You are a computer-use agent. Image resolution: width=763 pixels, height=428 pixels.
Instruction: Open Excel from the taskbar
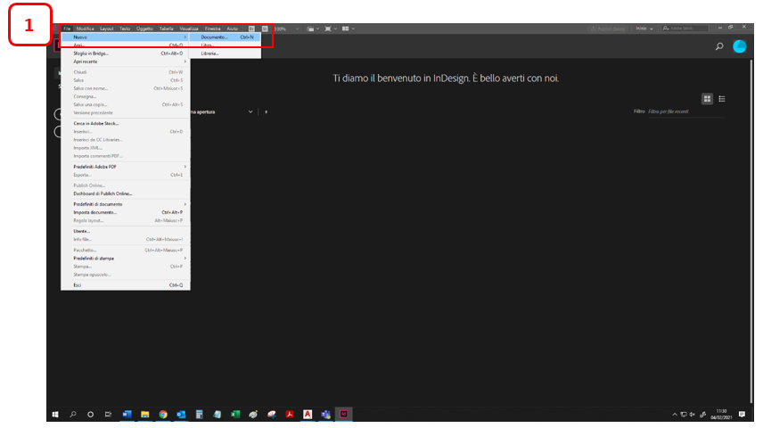235,415
